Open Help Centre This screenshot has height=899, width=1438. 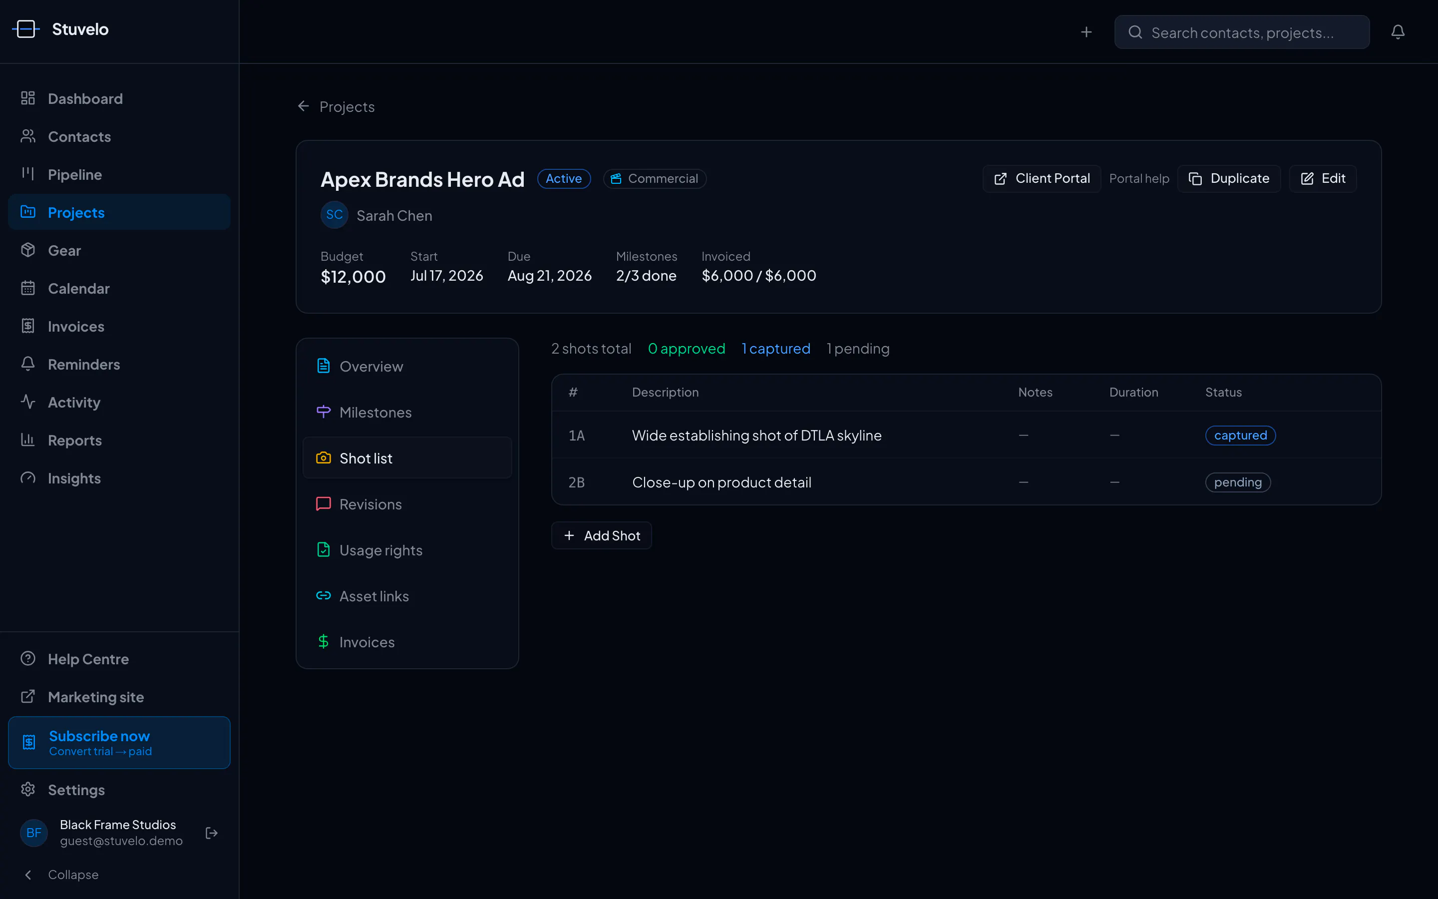(119, 659)
